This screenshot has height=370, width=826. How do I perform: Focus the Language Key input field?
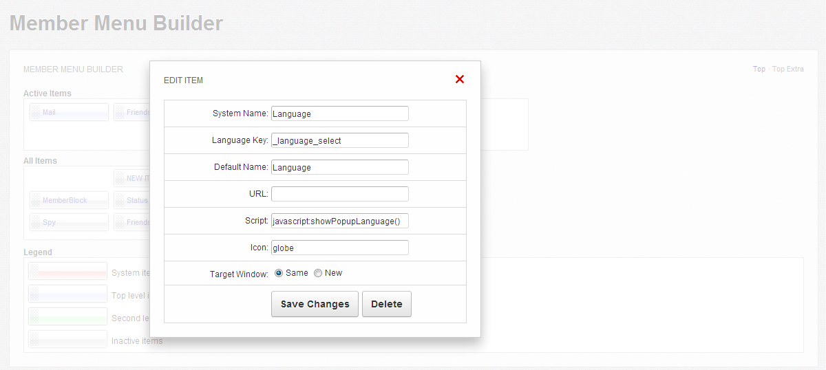click(340, 140)
